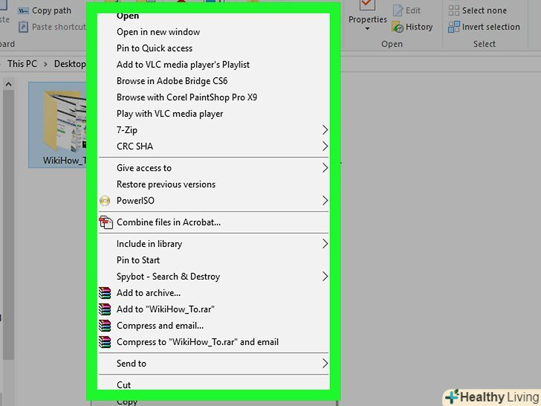
Task: Expand the 7-Zip submenu arrow
Action: (325, 130)
